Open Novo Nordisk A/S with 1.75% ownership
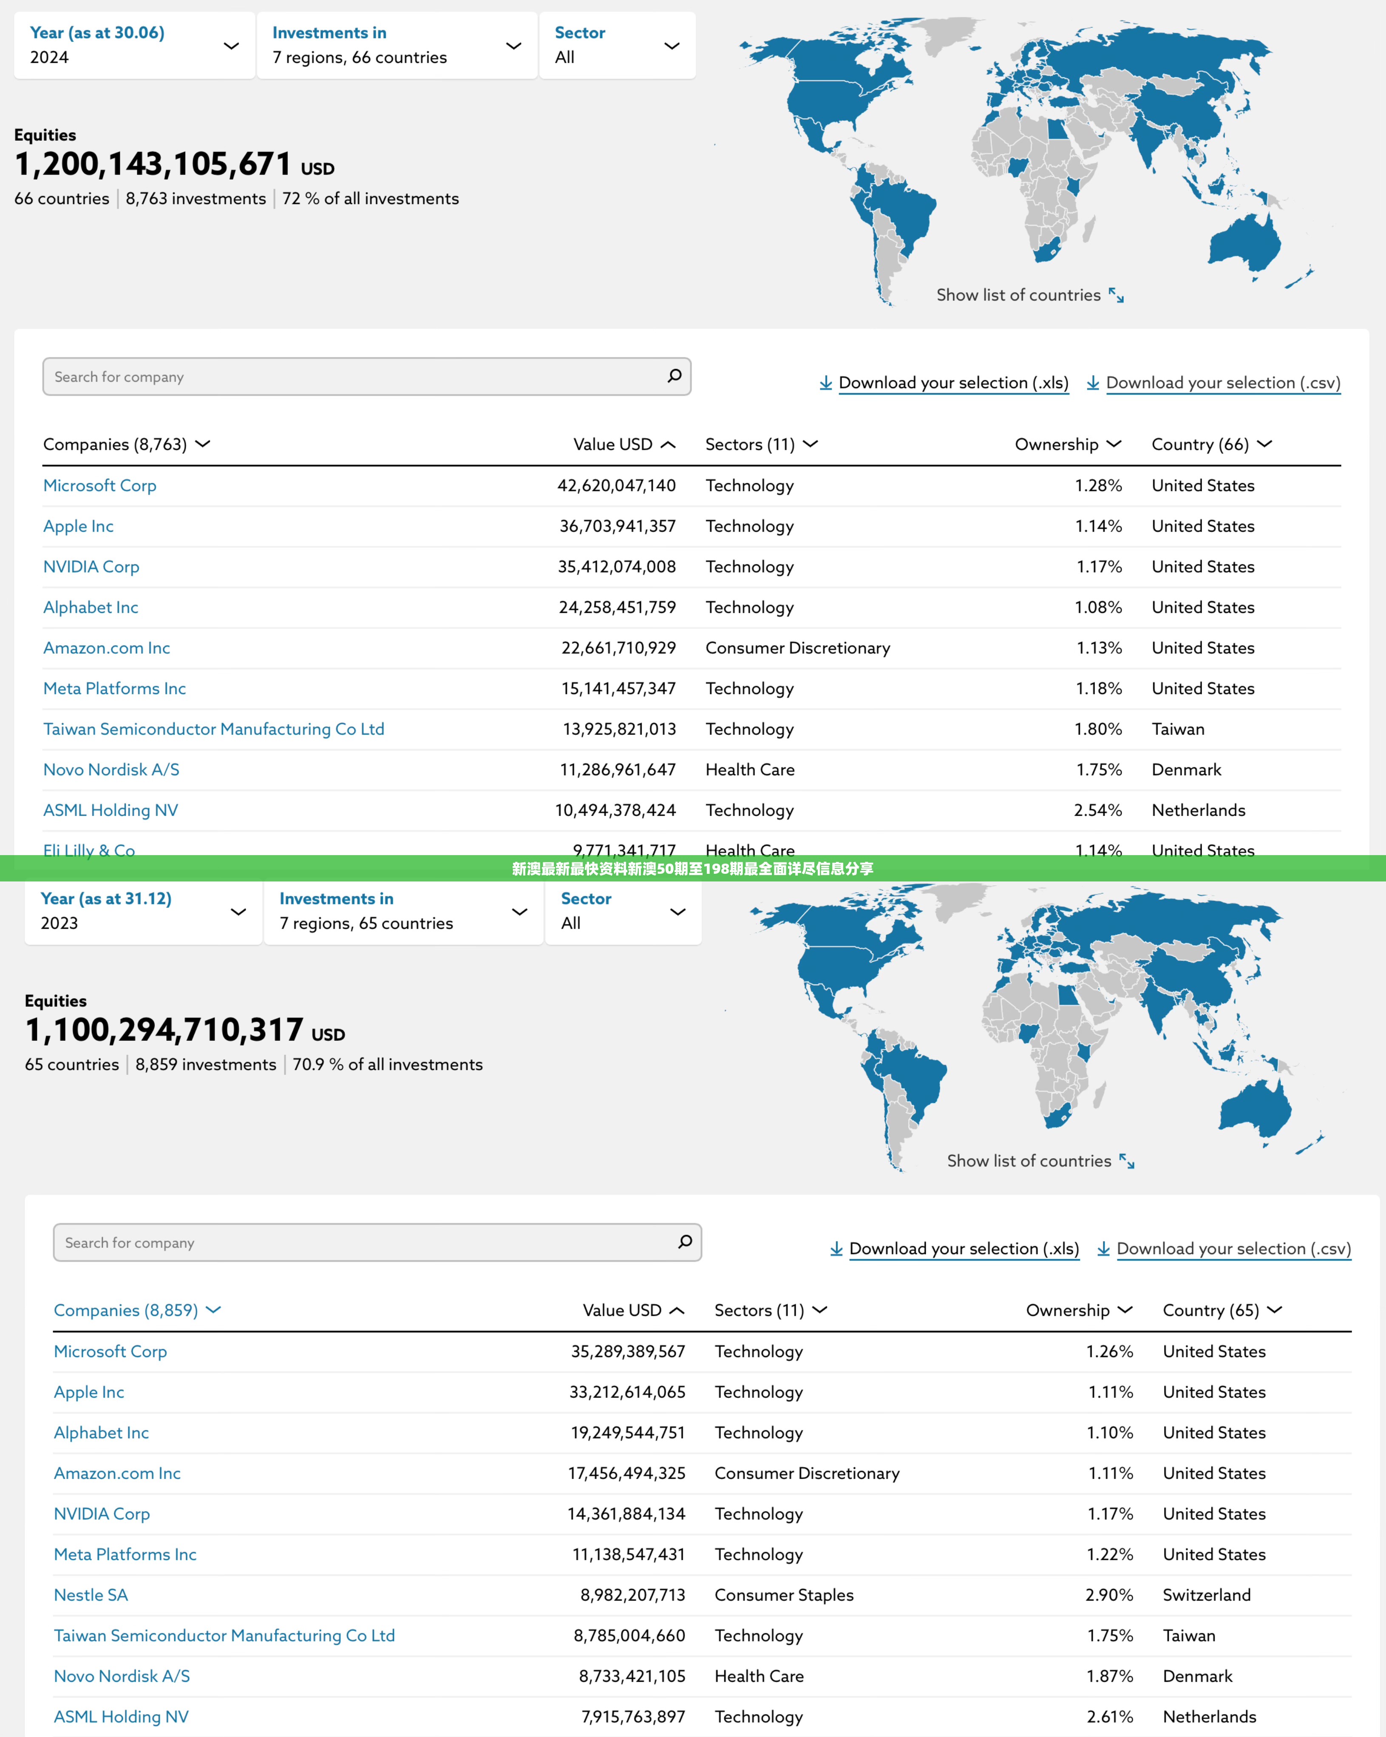Screen dimensions: 1386x1737 111,770
